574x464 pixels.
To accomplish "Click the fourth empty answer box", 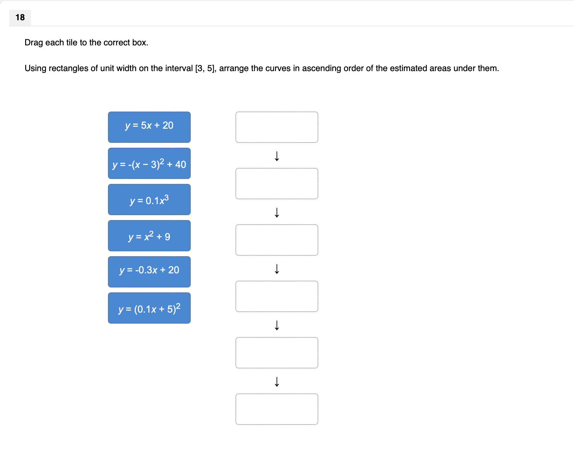I will (277, 296).
